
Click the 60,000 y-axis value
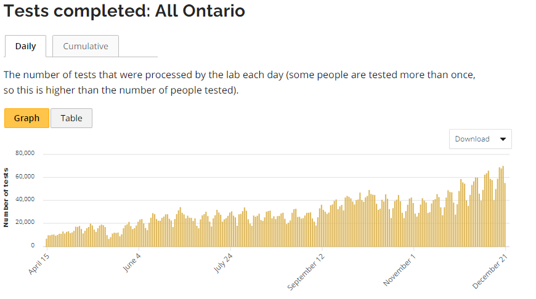tap(25, 177)
